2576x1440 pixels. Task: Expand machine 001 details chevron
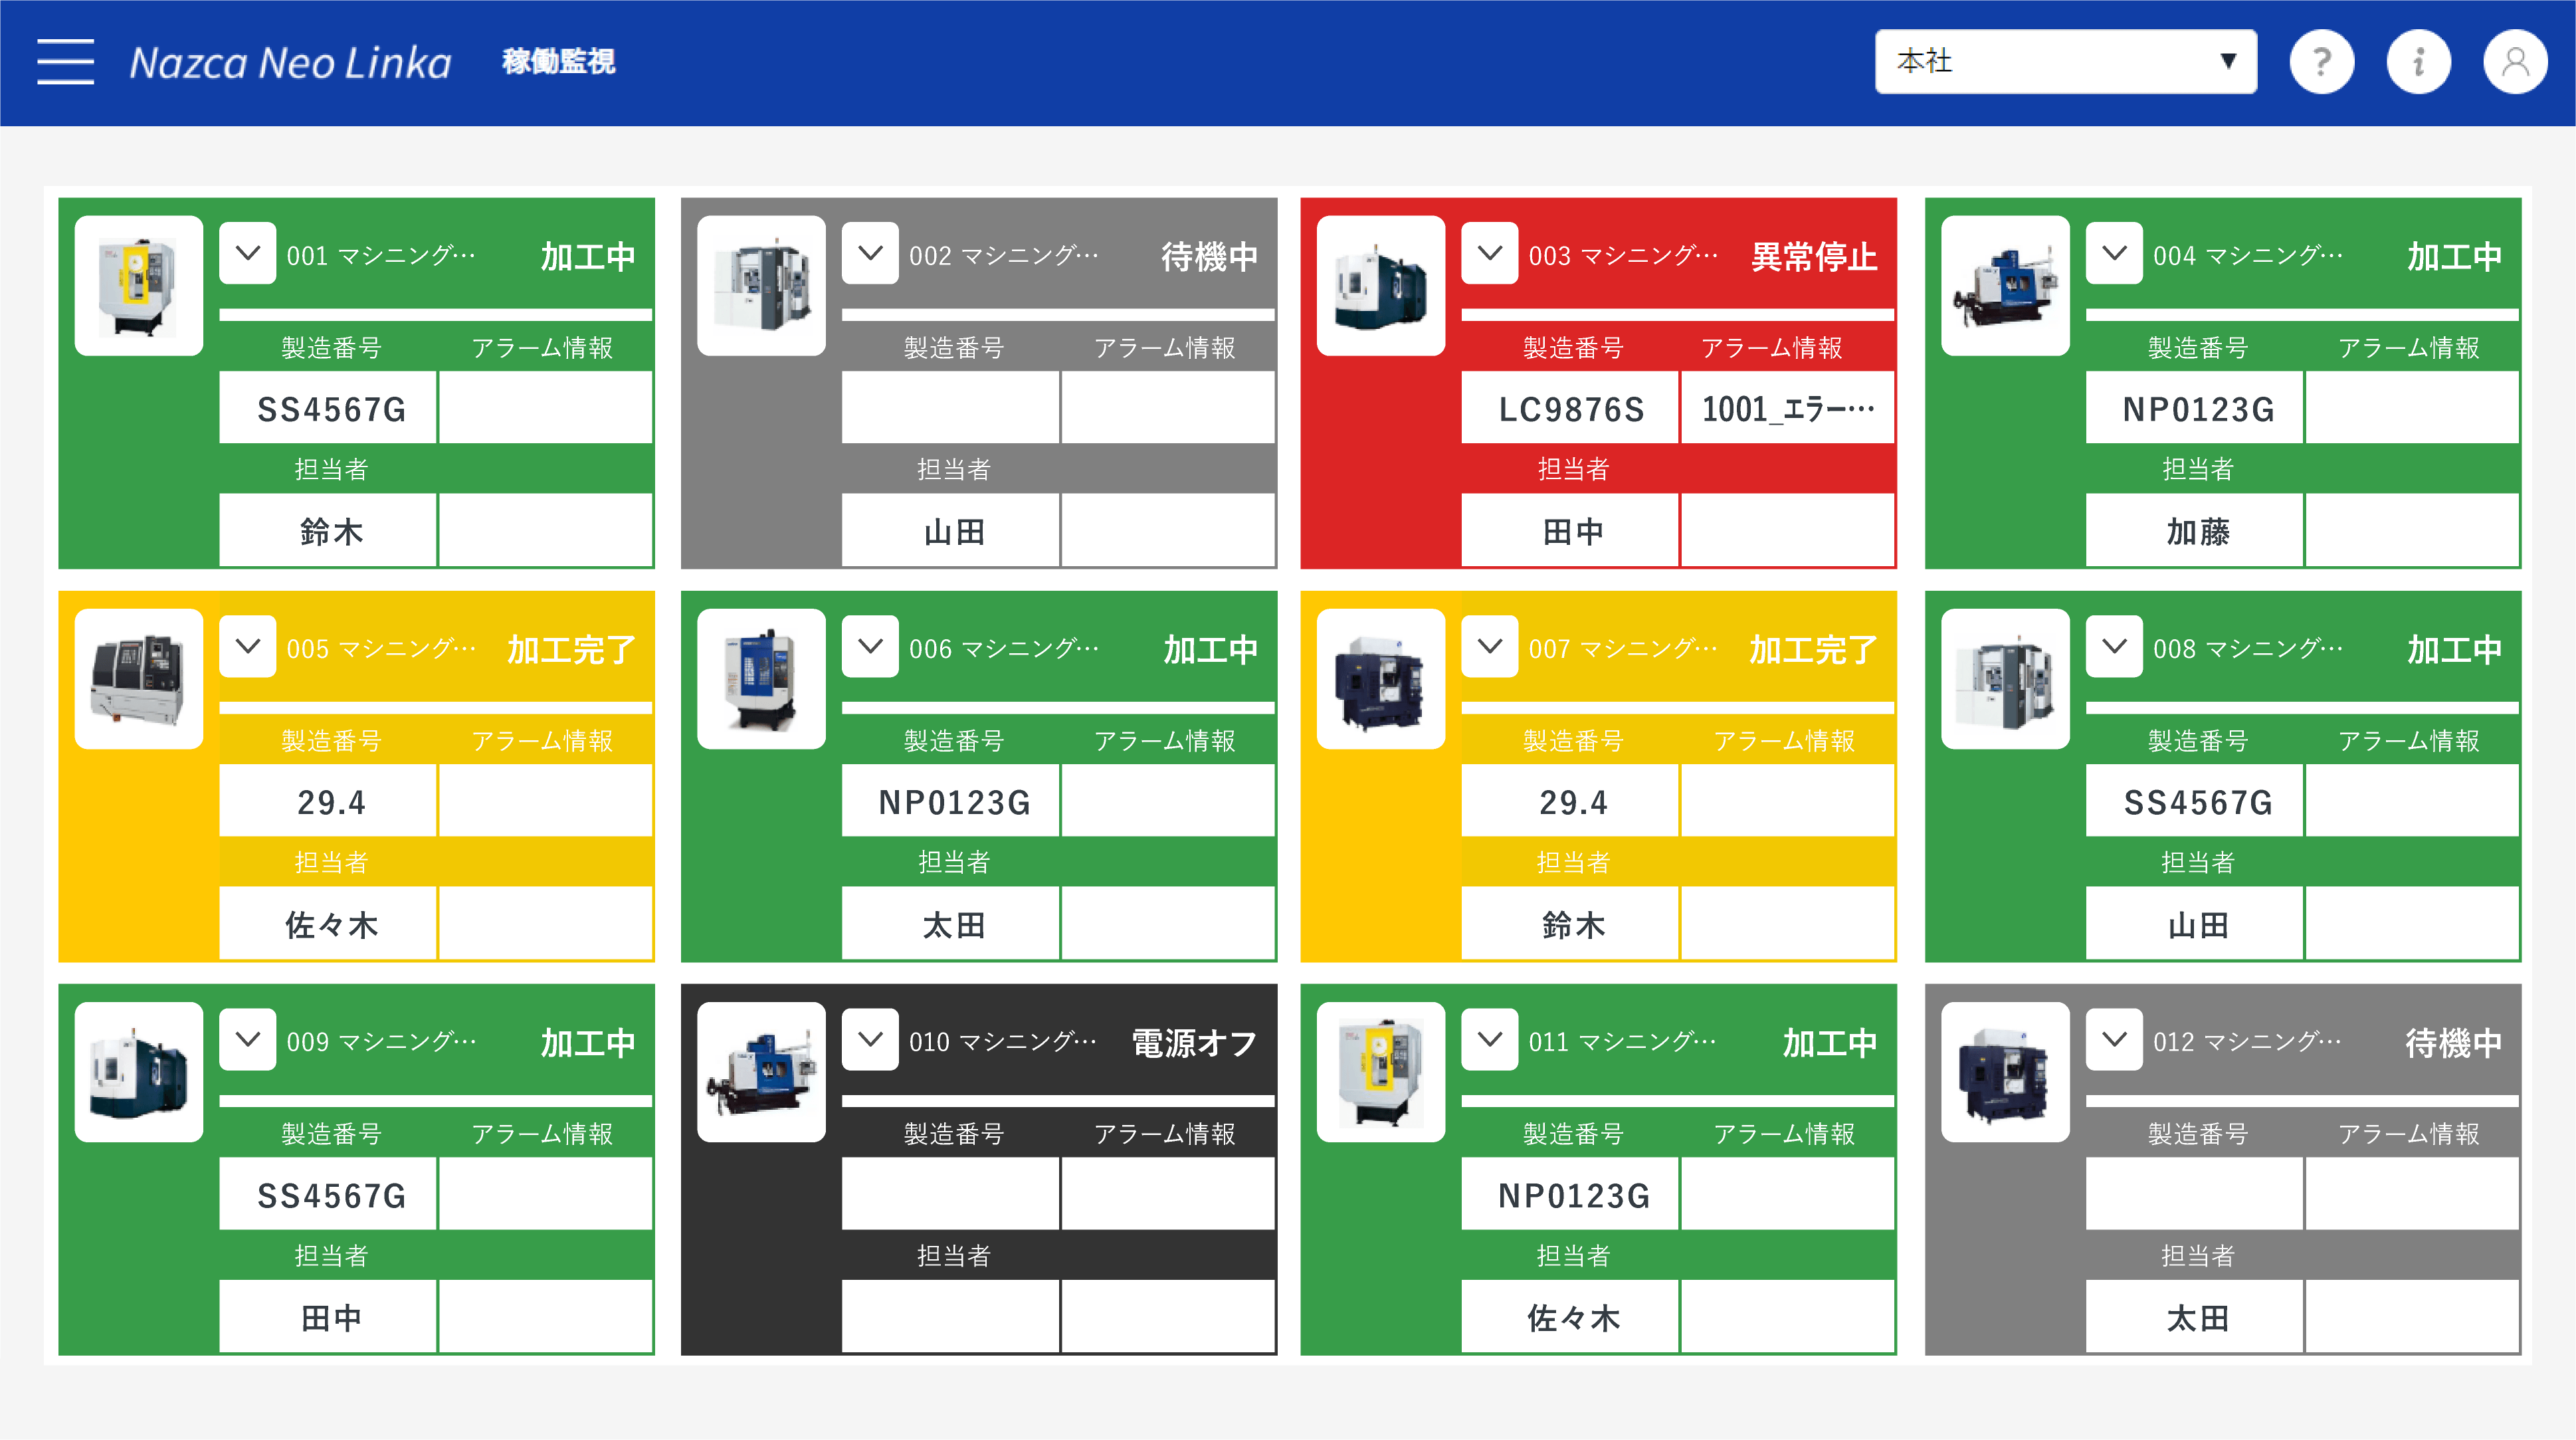pyautogui.click(x=248, y=253)
